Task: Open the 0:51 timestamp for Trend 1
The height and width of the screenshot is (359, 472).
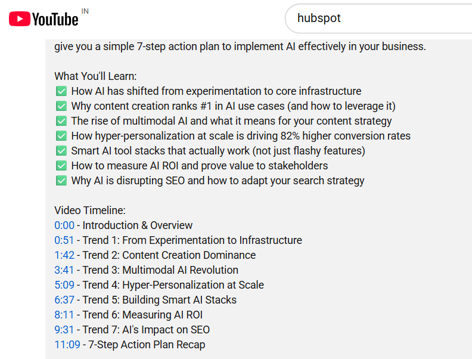Action: click(64, 240)
